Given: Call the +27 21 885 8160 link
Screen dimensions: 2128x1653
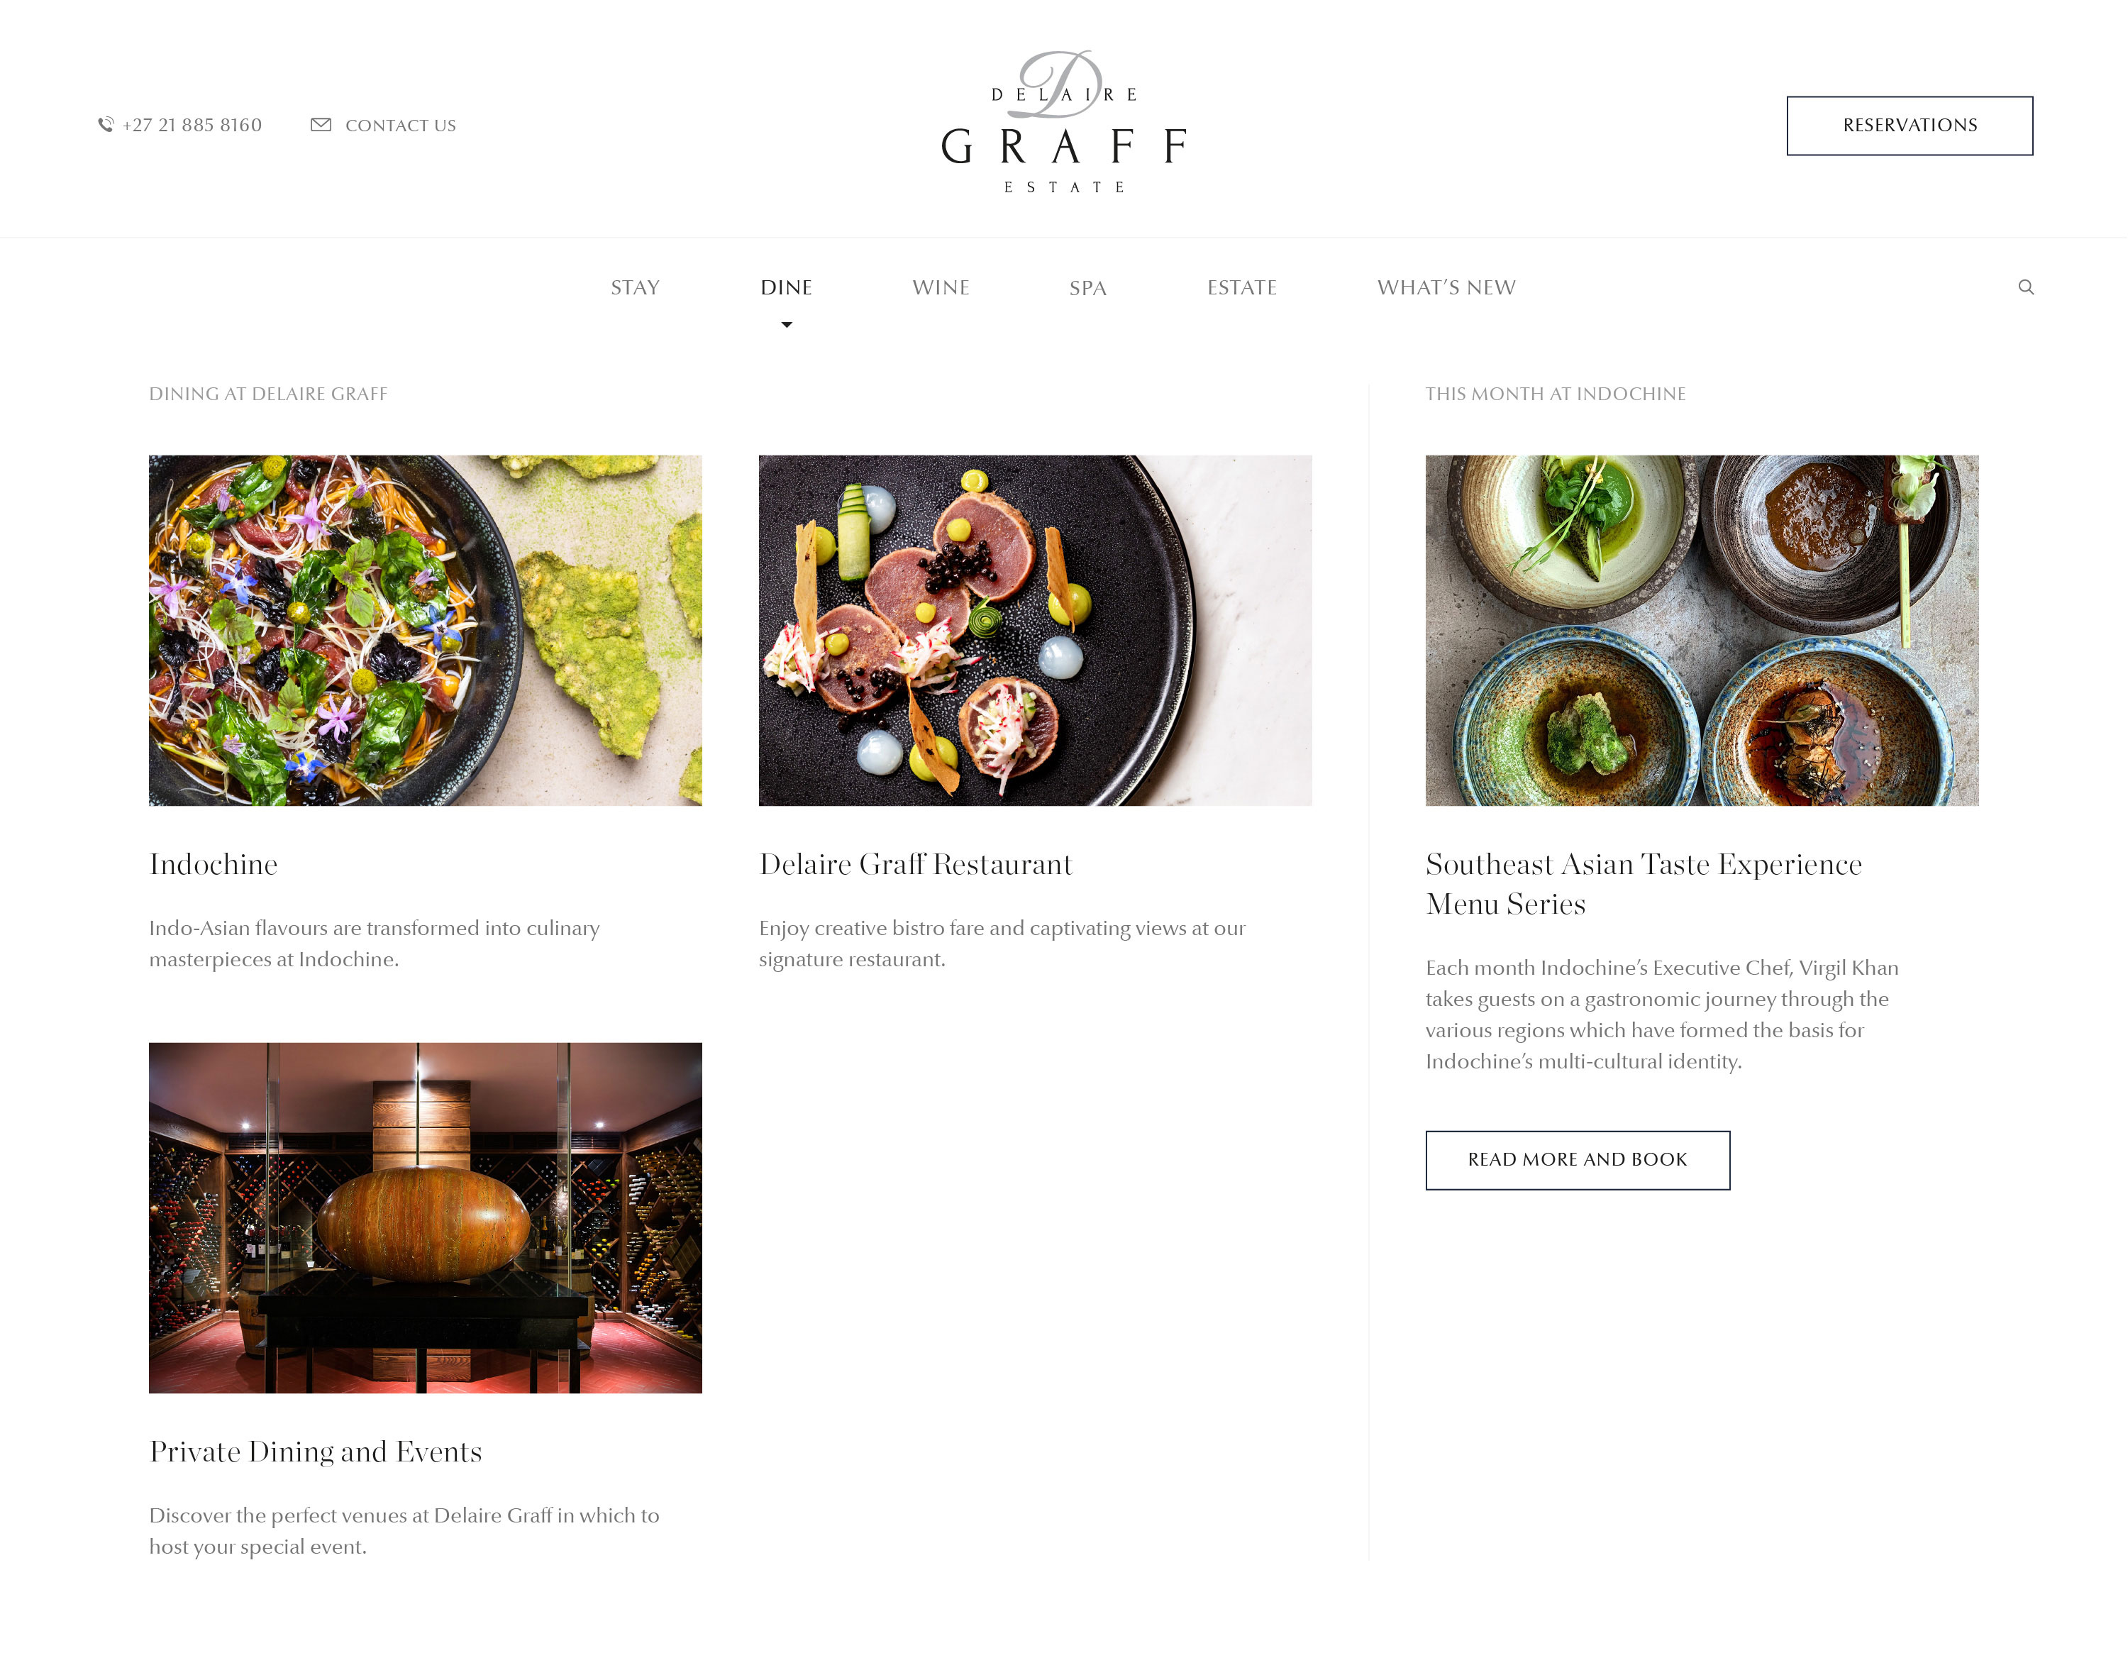Looking at the screenshot, I should point(192,125).
